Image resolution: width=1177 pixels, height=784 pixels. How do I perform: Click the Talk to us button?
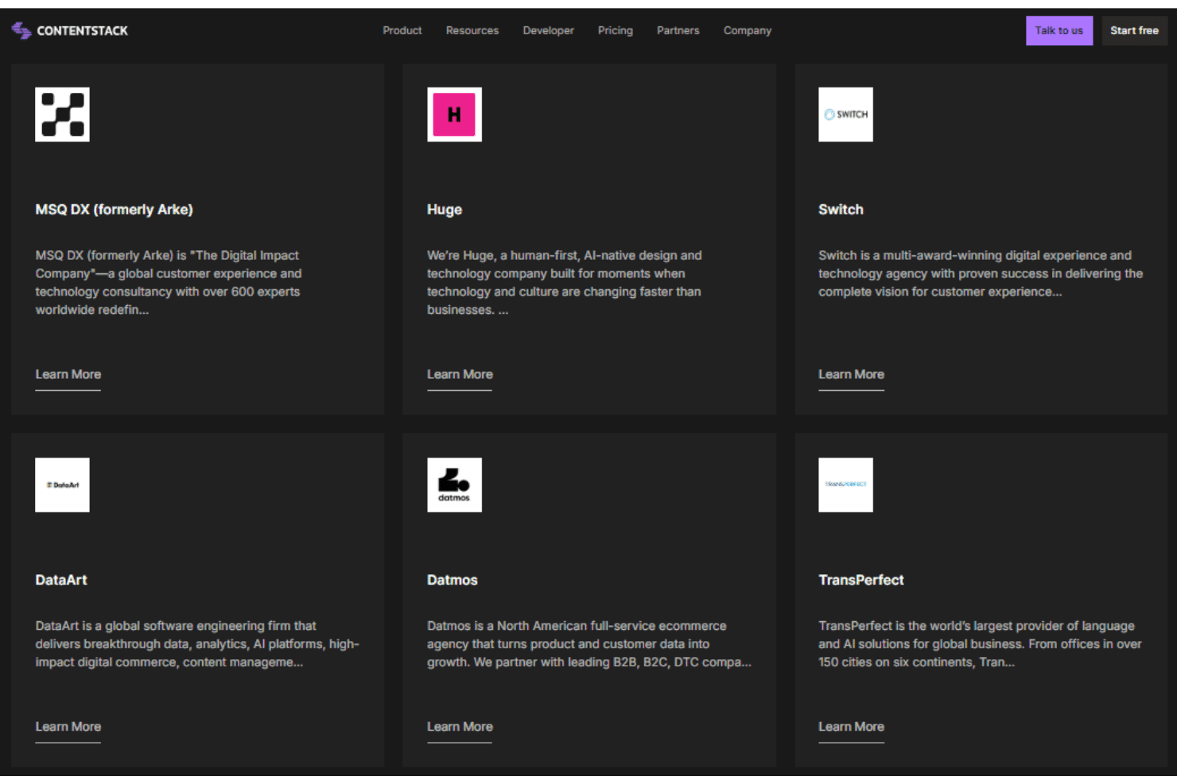(x=1059, y=30)
